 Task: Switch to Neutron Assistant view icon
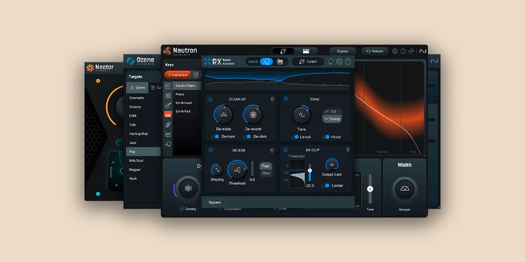point(283,51)
